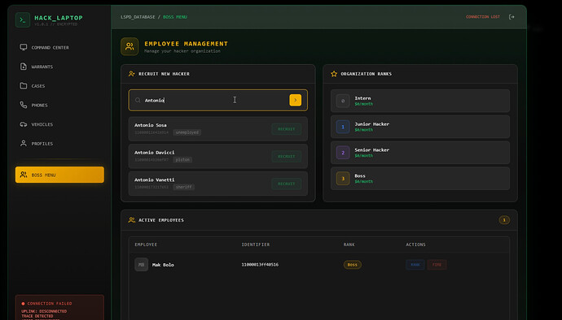Image resolution: width=562 pixels, height=320 pixels.
Task: Click the rank 0 number badge
Action: point(343,101)
